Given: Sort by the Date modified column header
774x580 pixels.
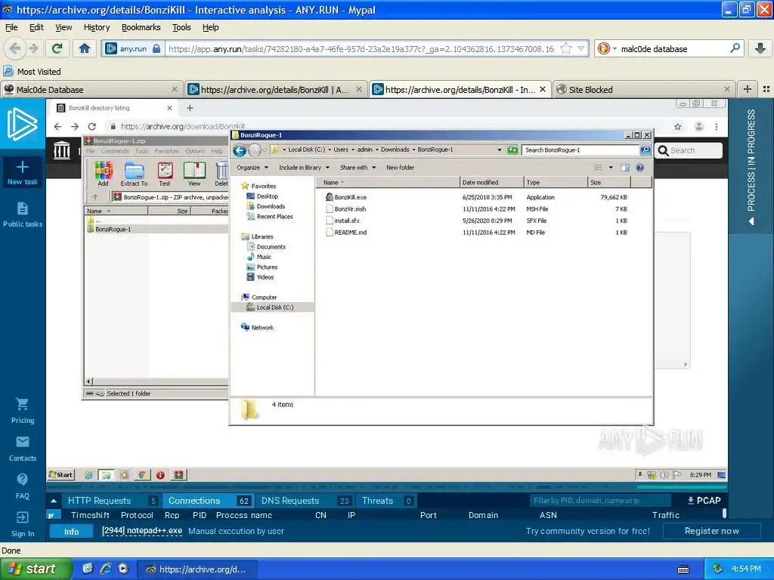Looking at the screenshot, I should (x=491, y=183).
